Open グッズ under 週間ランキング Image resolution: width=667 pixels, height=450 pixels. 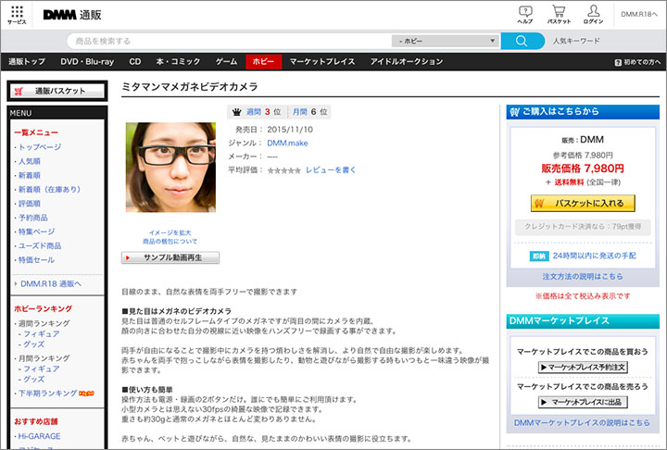click(x=33, y=344)
